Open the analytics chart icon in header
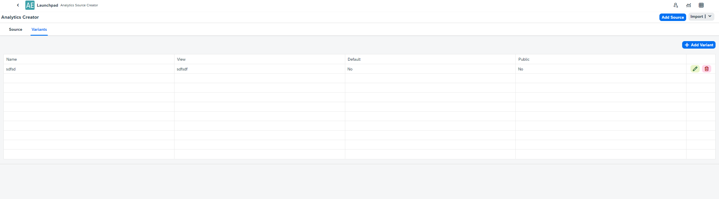The height and width of the screenshot is (199, 719). (688, 5)
